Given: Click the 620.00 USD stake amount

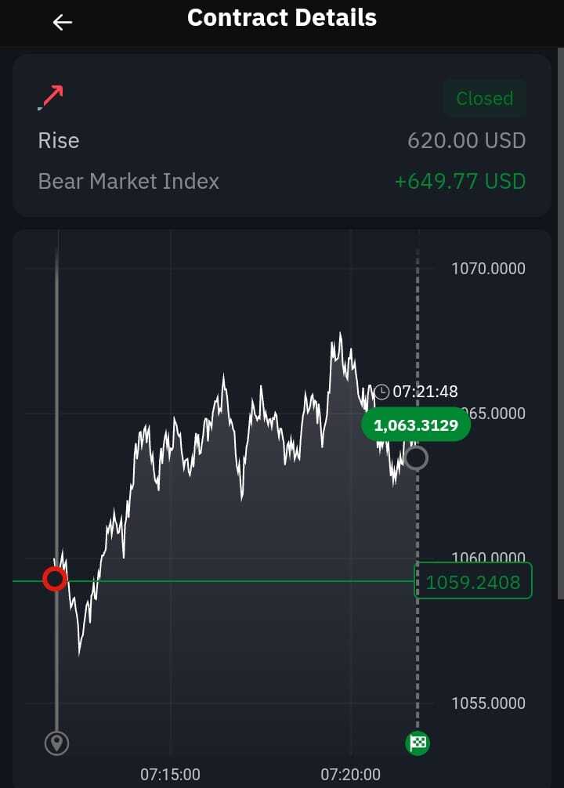Looking at the screenshot, I should tap(467, 141).
